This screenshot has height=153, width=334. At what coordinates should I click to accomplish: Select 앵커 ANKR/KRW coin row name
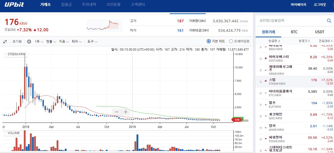(x=272, y=126)
